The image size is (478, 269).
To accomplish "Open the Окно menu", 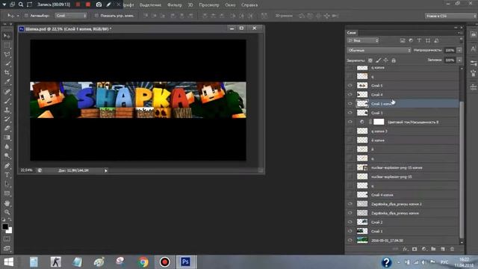I will tap(230, 5).
